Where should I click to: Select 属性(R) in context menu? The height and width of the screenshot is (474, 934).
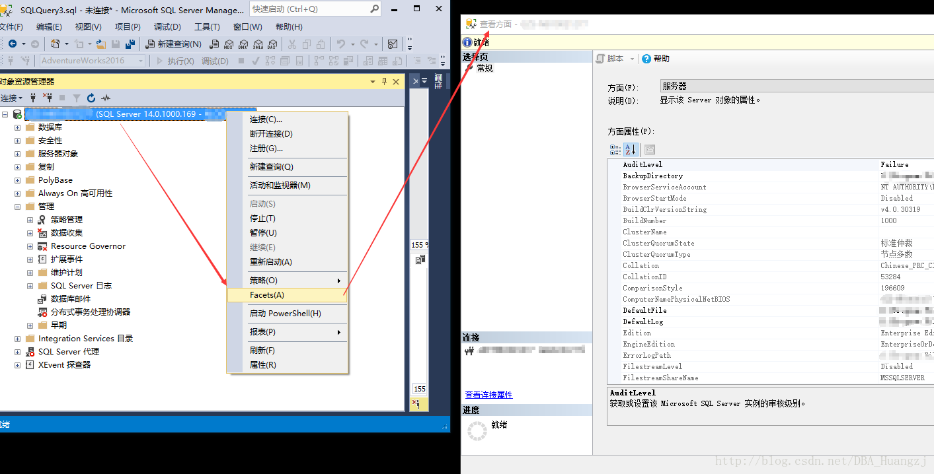(287, 365)
